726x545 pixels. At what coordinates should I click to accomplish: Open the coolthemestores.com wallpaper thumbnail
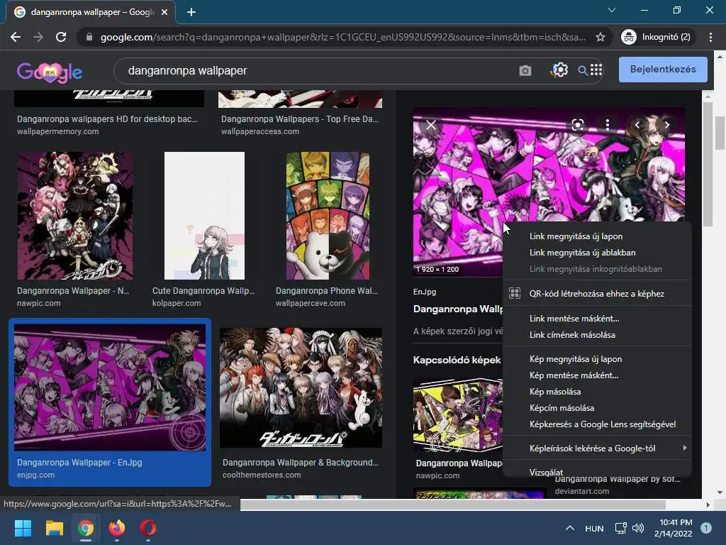(x=301, y=388)
